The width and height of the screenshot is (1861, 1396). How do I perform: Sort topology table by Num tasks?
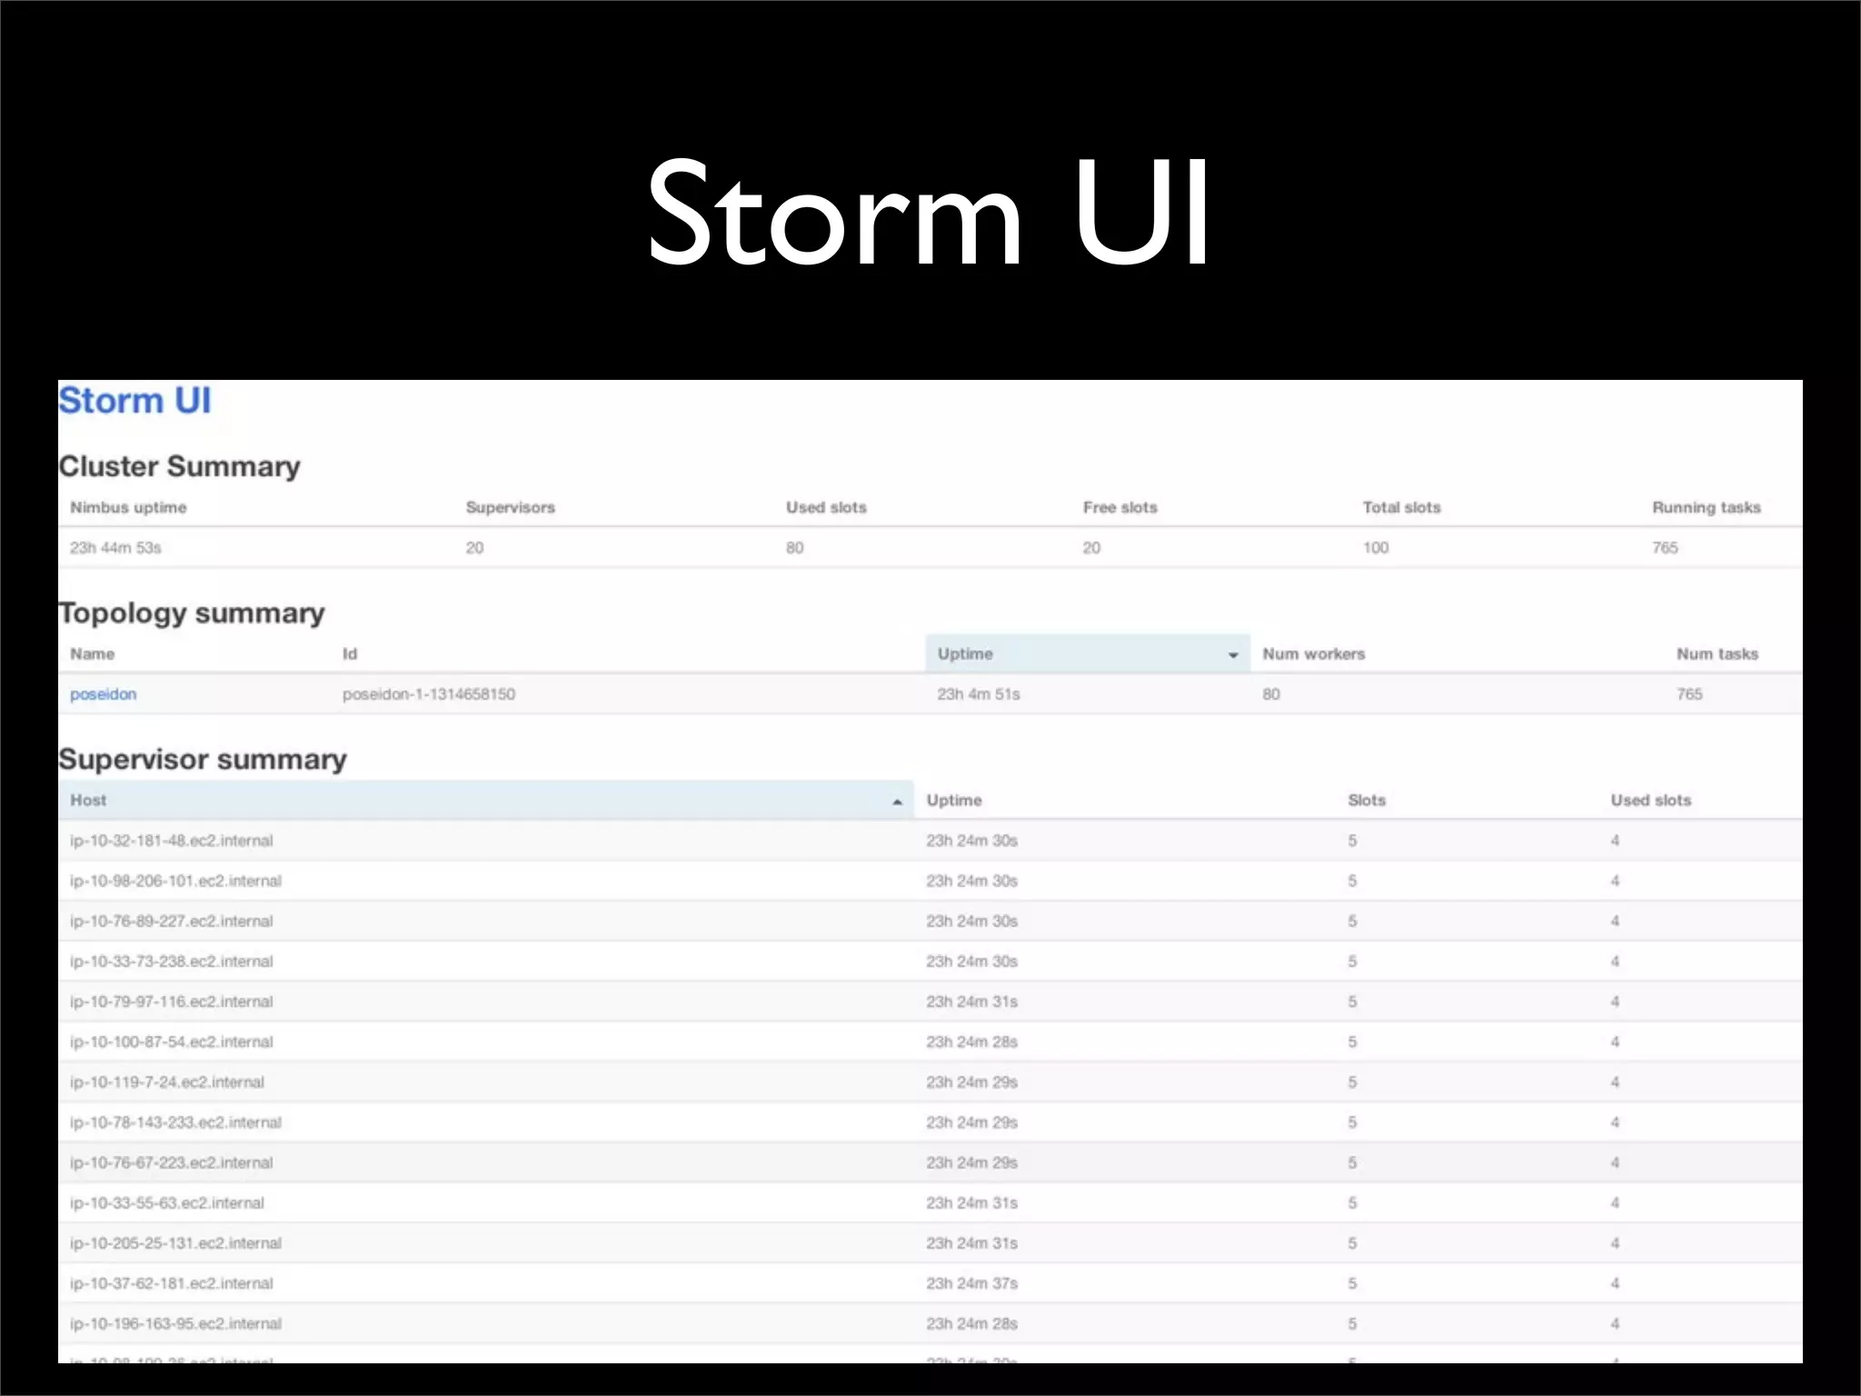(1717, 653)
